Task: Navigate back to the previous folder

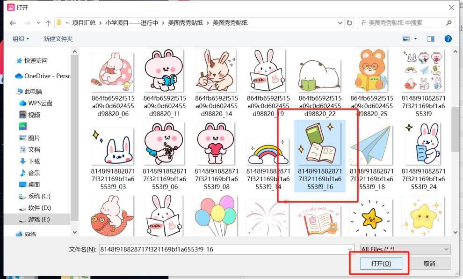Action: click(13, 22)
